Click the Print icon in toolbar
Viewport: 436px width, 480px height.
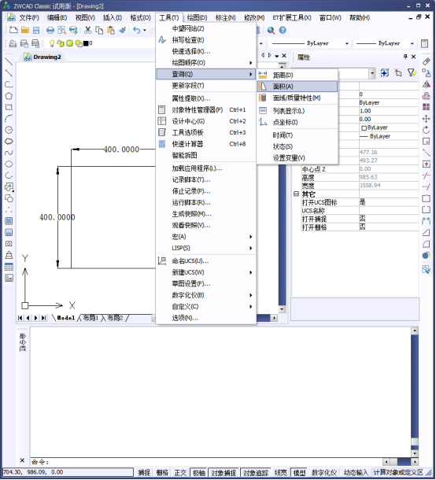point(50,30)
